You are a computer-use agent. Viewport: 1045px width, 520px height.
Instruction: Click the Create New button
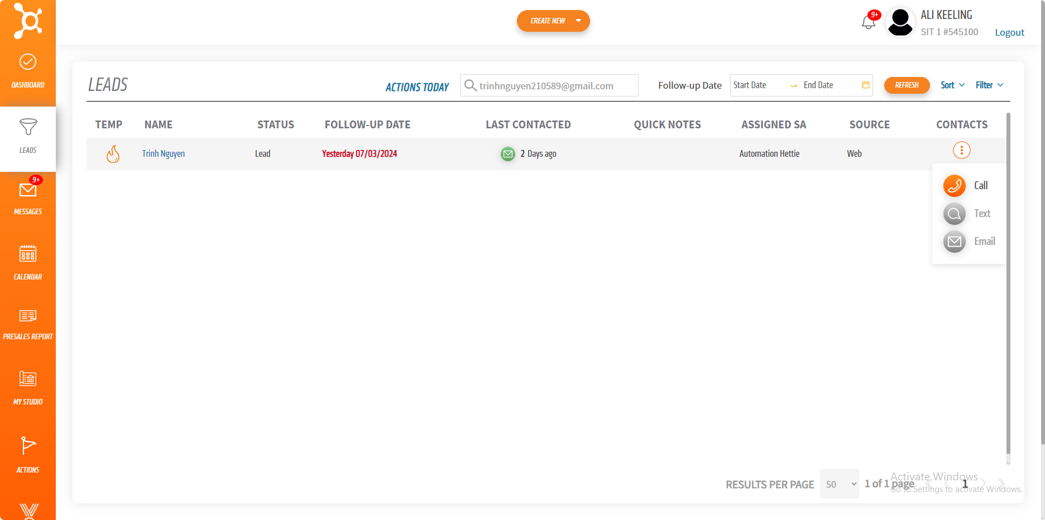click(553, 21)
